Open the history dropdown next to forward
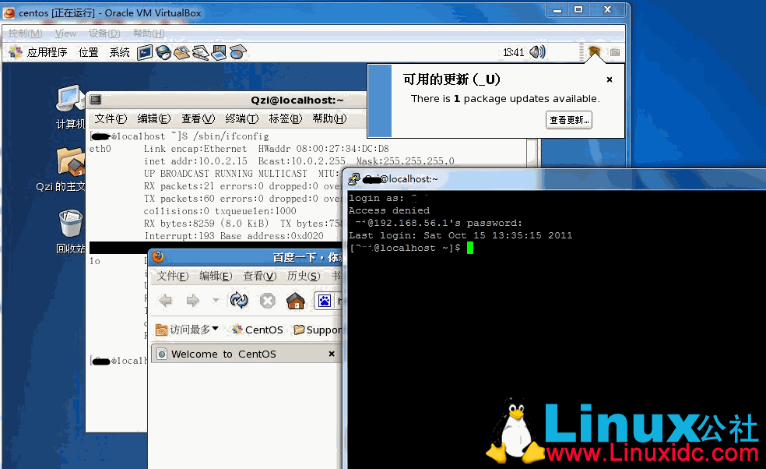The image size is (766, 469). pos(216,301)
